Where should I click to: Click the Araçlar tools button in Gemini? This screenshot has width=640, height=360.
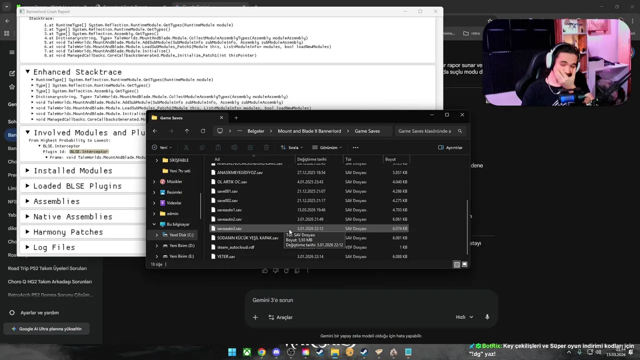280,317
